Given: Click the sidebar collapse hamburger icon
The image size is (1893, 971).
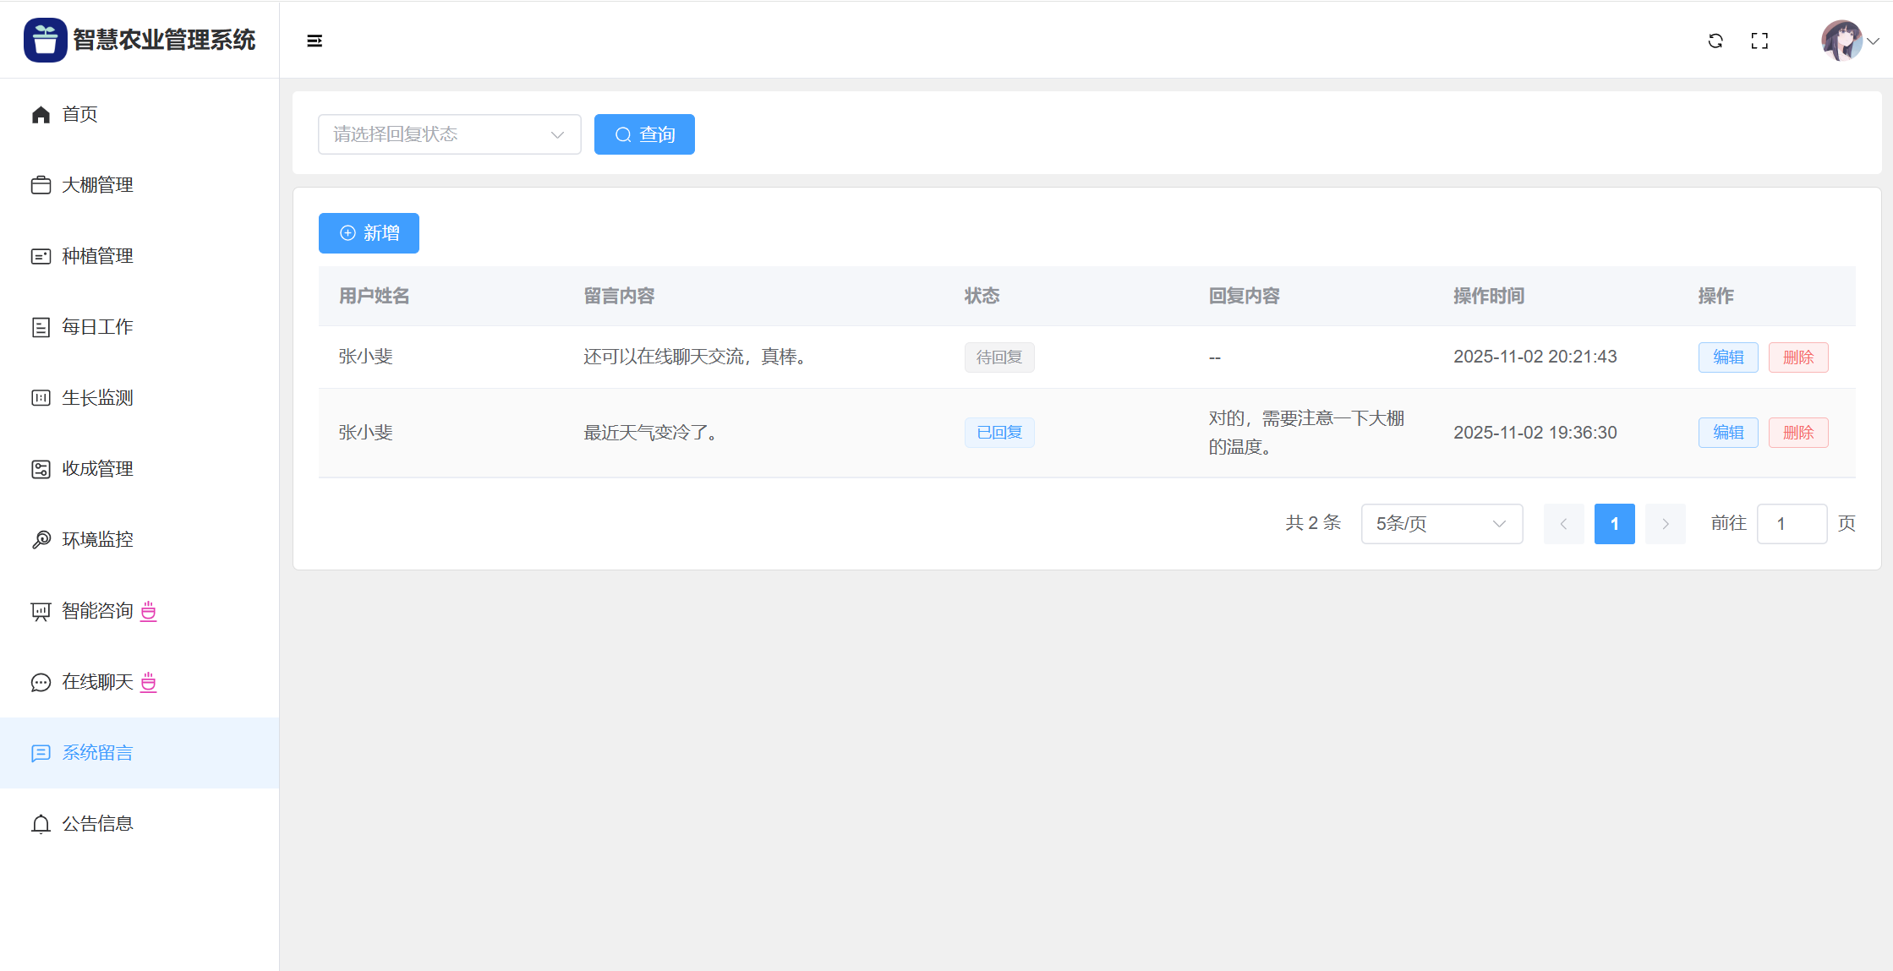Looking at the screenshot, I should [315, 41].
